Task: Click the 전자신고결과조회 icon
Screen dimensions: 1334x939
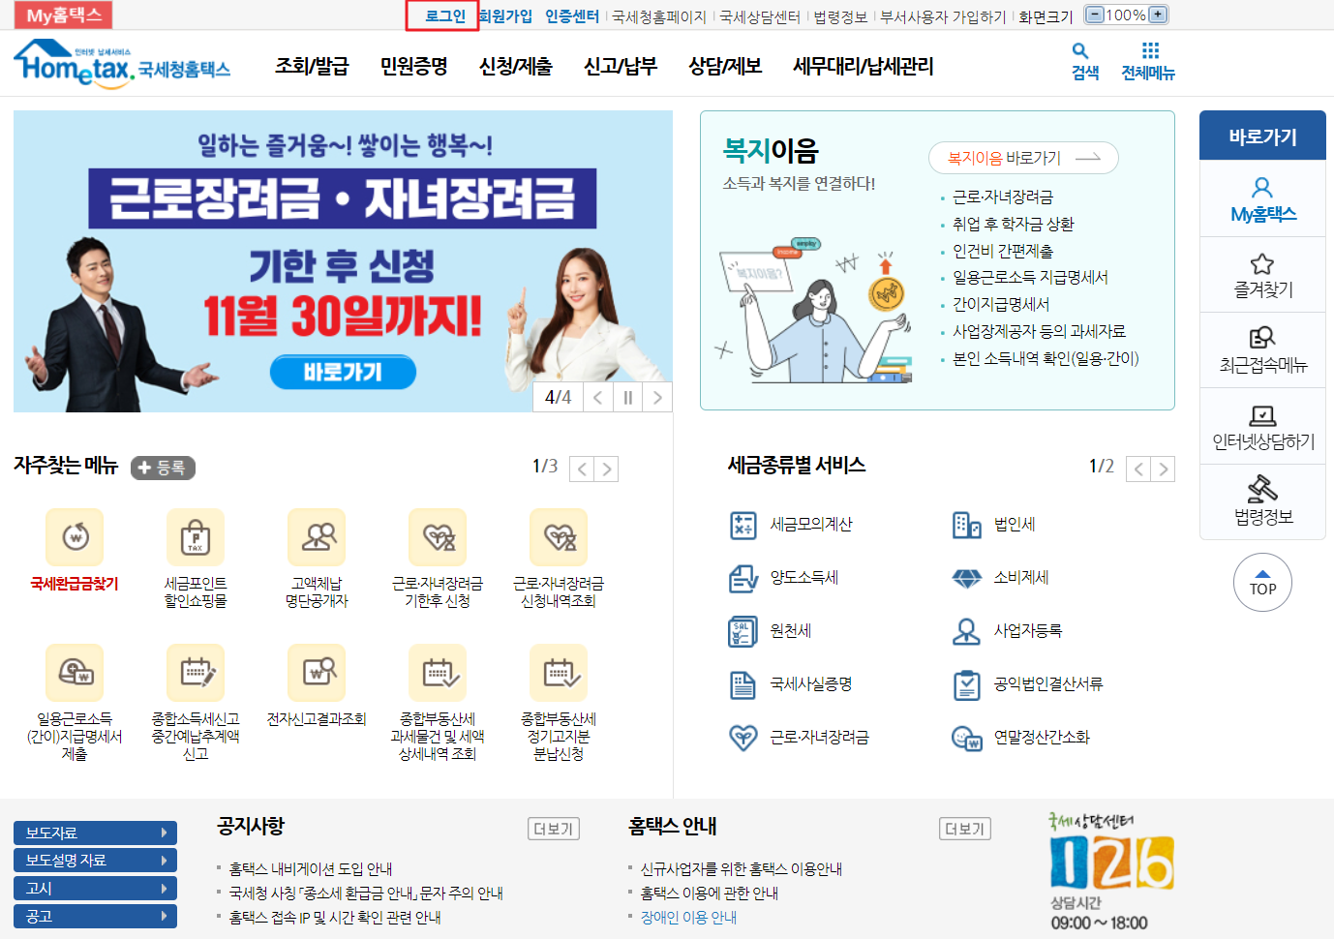Action: click(x=317, y=673)
